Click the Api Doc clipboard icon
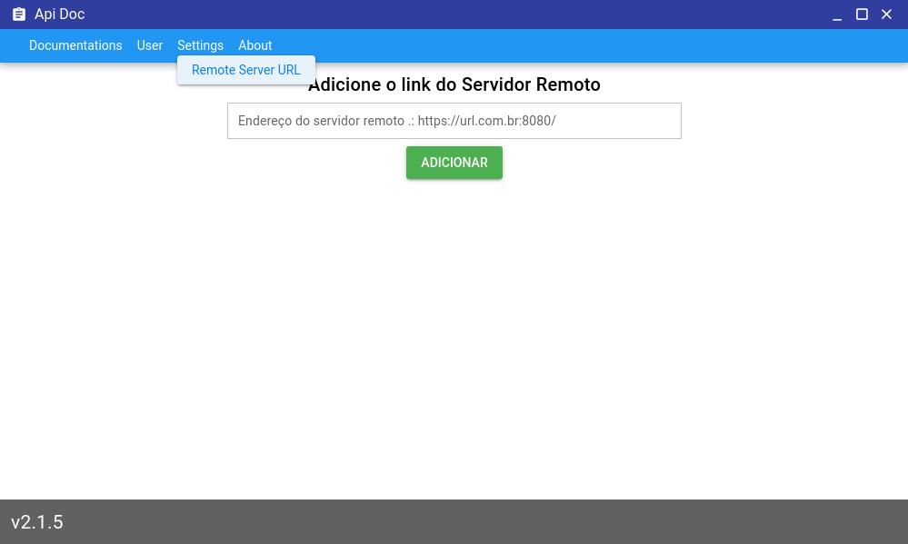Viewport: 908px width, 544px height. coord(18,14)
